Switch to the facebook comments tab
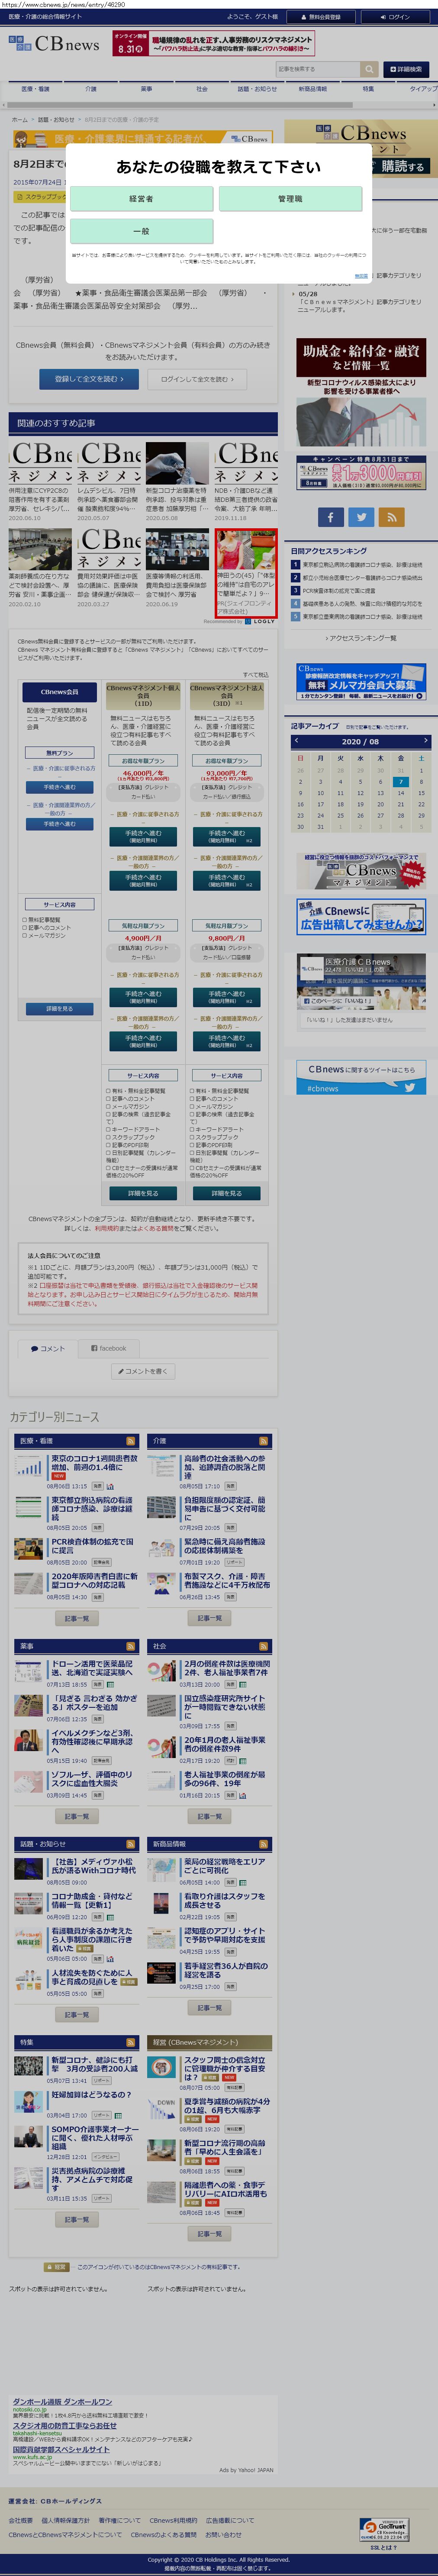438x2576 pixels. (x=109, y=1348)
